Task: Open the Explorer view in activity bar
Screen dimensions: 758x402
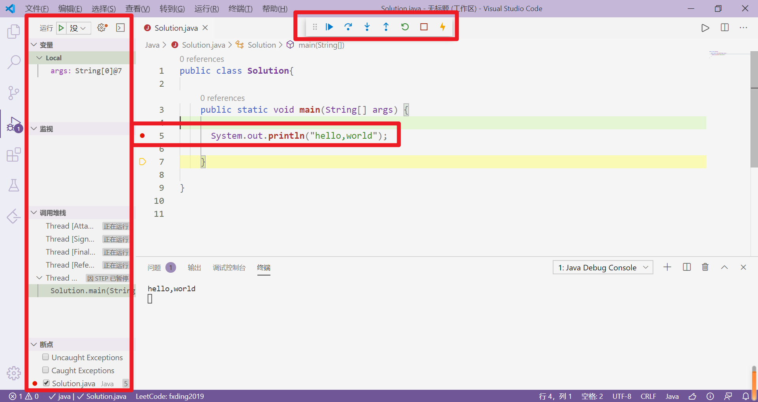Action: point(13,32)
